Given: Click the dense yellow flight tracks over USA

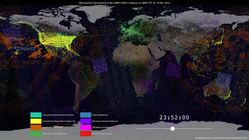Looking at the screenshot, I should click(56, 40).
